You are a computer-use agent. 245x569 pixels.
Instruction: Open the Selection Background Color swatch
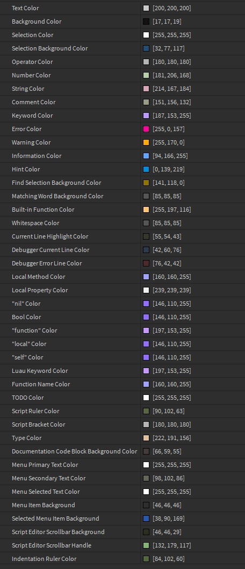(146, 48)
